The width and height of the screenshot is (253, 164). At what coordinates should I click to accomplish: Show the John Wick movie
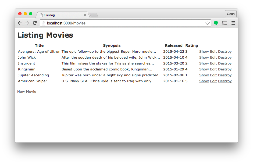(x=204, y=58)
